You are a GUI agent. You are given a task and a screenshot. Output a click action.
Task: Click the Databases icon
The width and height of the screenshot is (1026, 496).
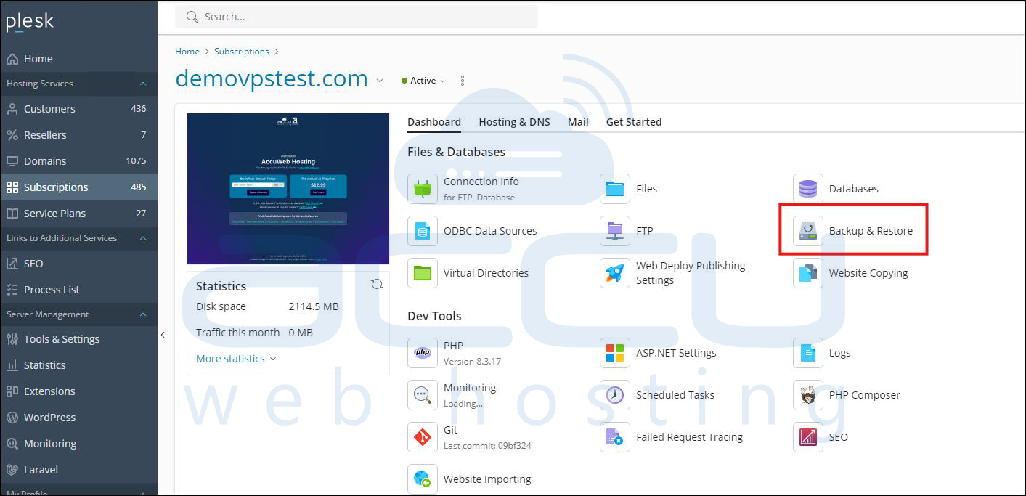click(808, 189)
